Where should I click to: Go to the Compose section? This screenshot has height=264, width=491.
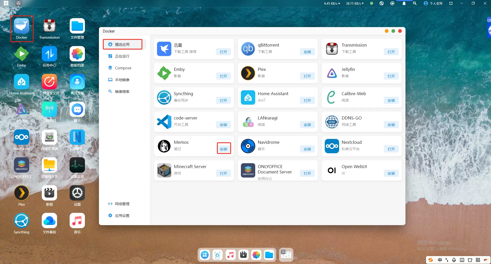(x=123, y=68)
